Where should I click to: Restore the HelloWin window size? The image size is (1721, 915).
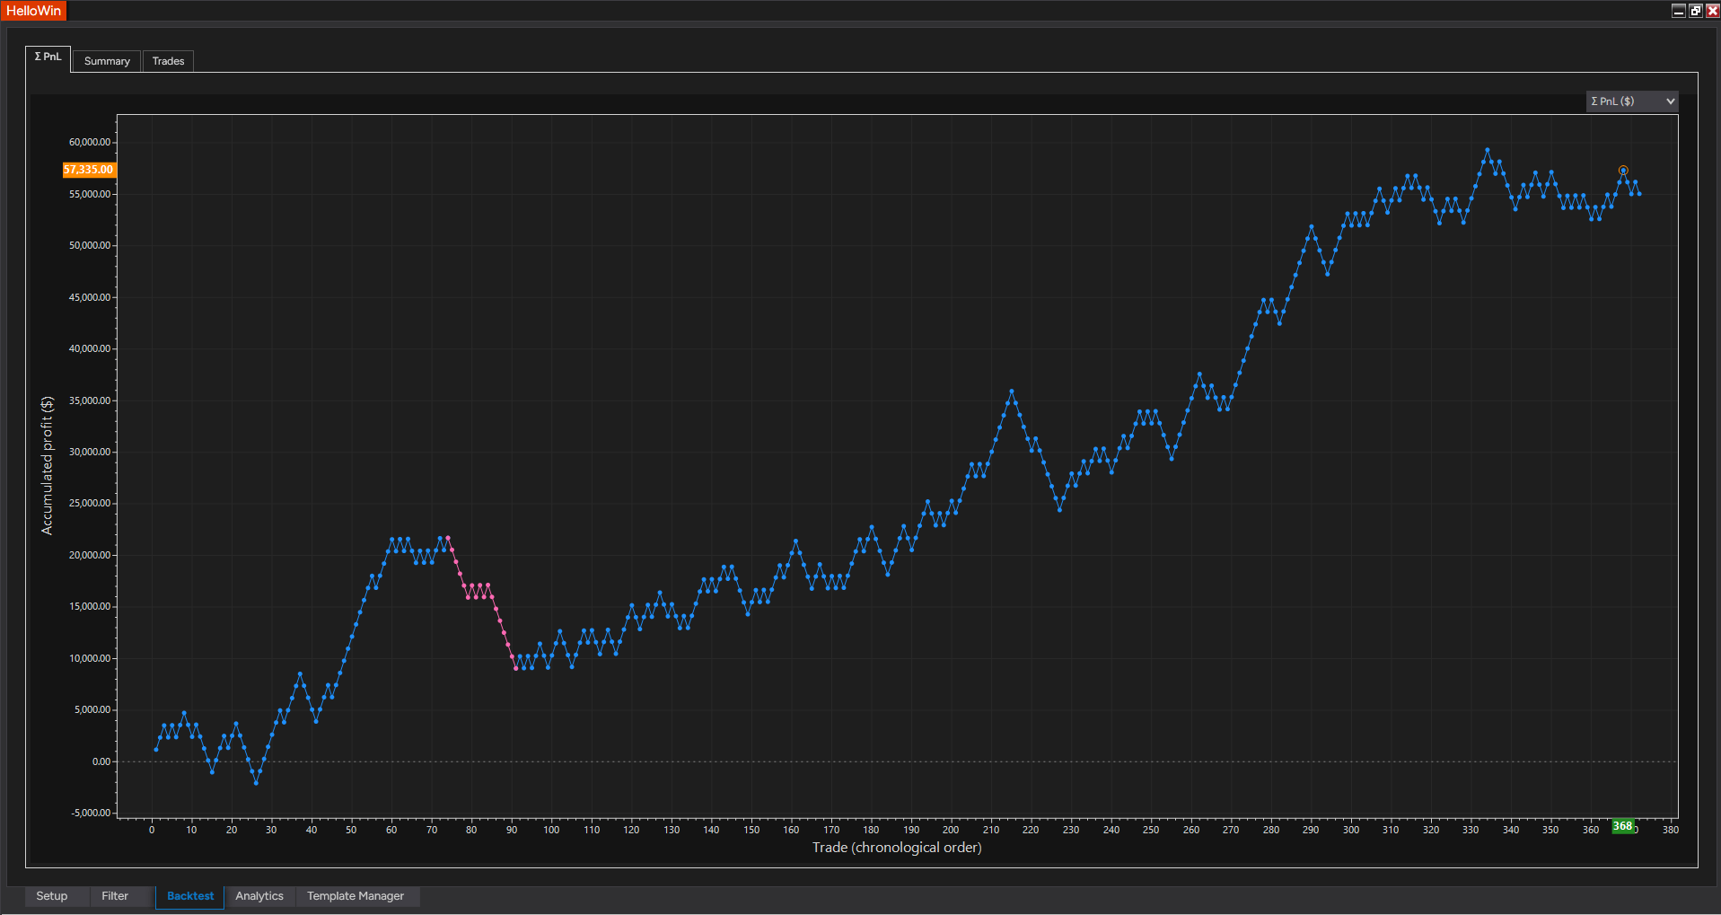[1696, 11]
